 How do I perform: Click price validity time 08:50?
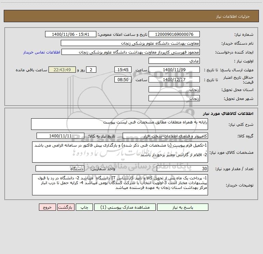[x=123, y=79]
